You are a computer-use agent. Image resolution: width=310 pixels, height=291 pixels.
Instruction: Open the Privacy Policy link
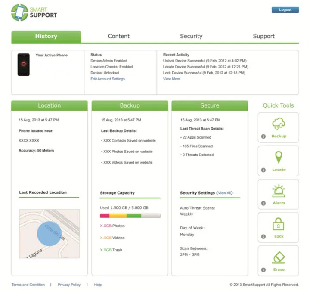[x=69, y=285]
